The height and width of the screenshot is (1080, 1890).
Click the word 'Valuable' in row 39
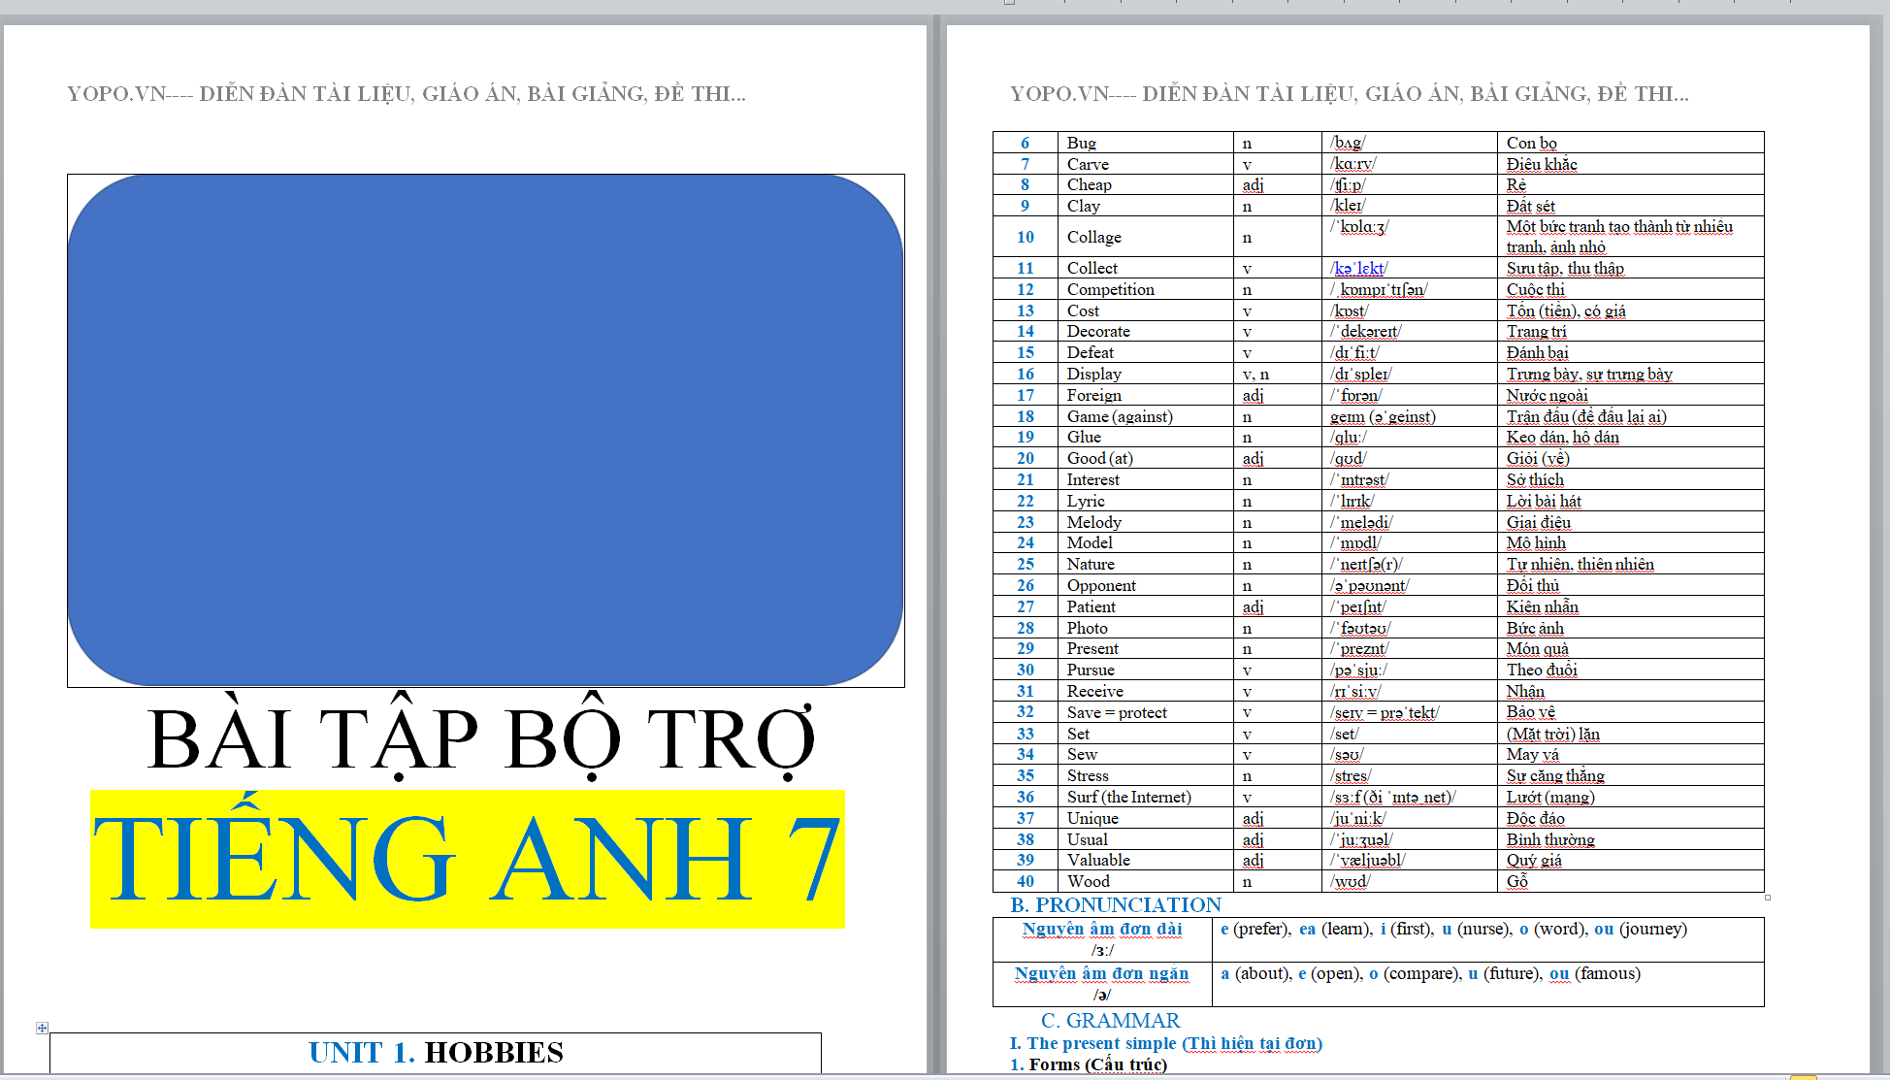pos(1098,861)
